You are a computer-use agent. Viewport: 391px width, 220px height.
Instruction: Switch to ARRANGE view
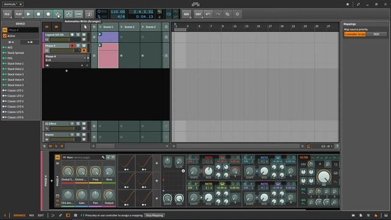(20, 215)
